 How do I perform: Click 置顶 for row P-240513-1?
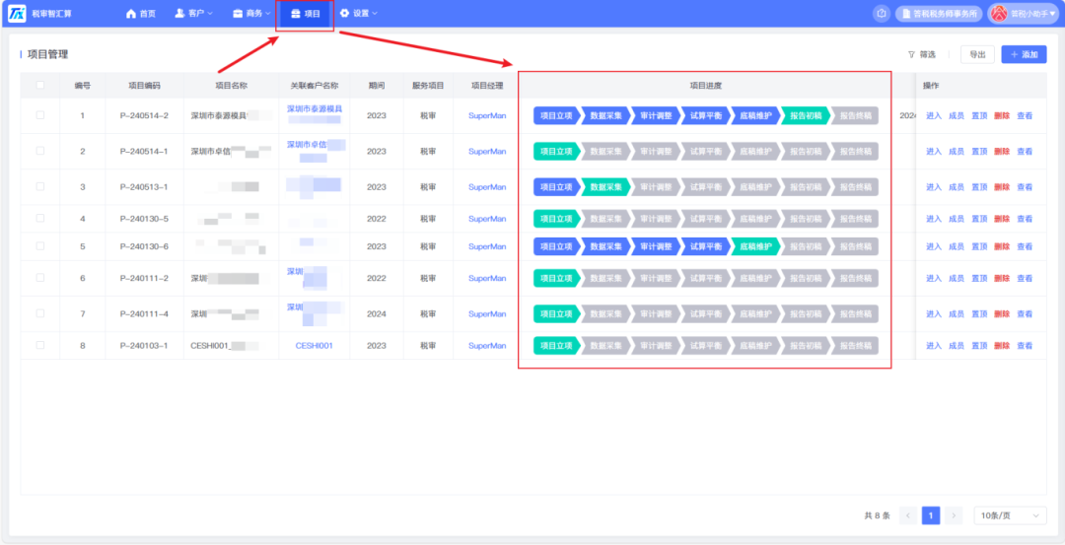coord(979,186)
